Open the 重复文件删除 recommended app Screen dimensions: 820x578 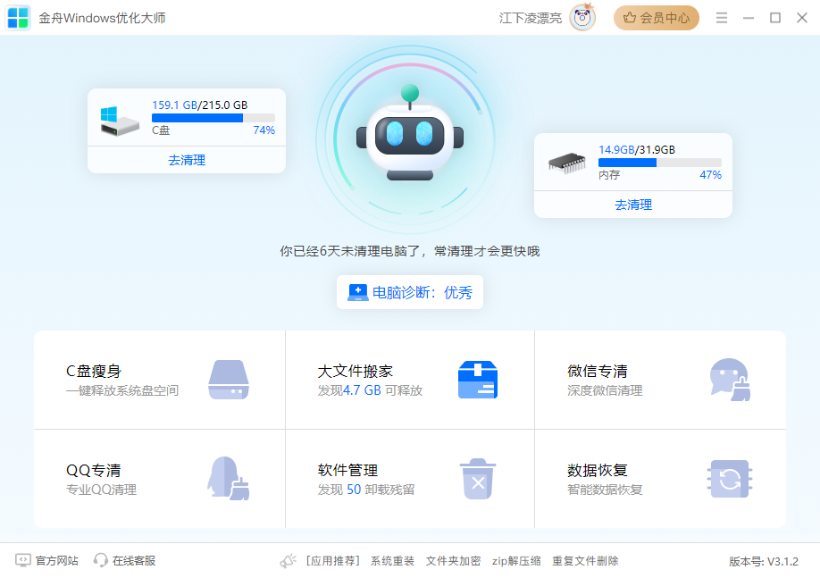585,561
